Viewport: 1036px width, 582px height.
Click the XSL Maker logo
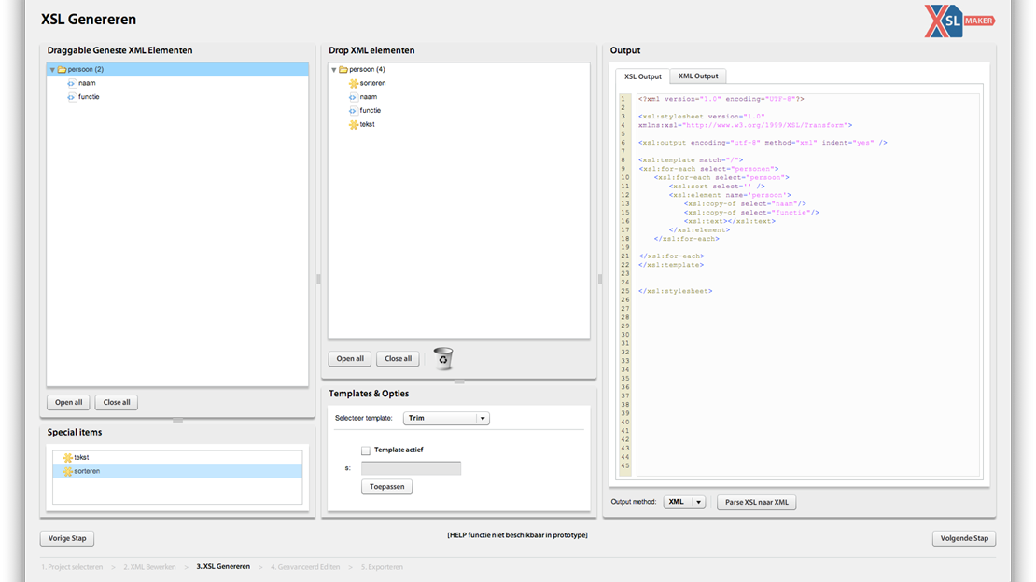pos(959,21)
